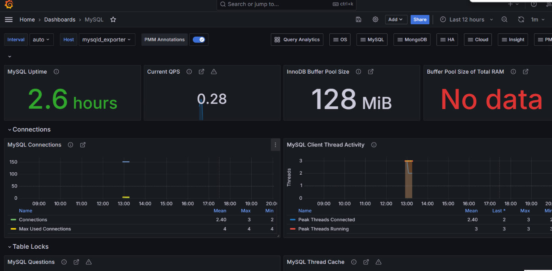Open MySQL Thread Cache info icon
The height and width of the screenshot is (271, 552).
353,262
